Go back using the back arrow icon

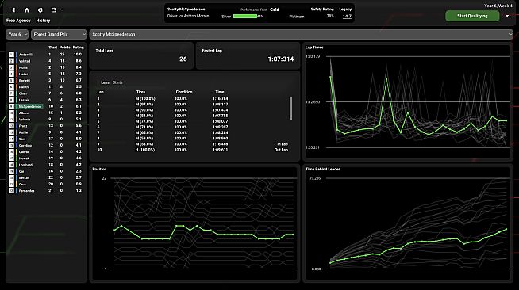[x=13, y=10]
